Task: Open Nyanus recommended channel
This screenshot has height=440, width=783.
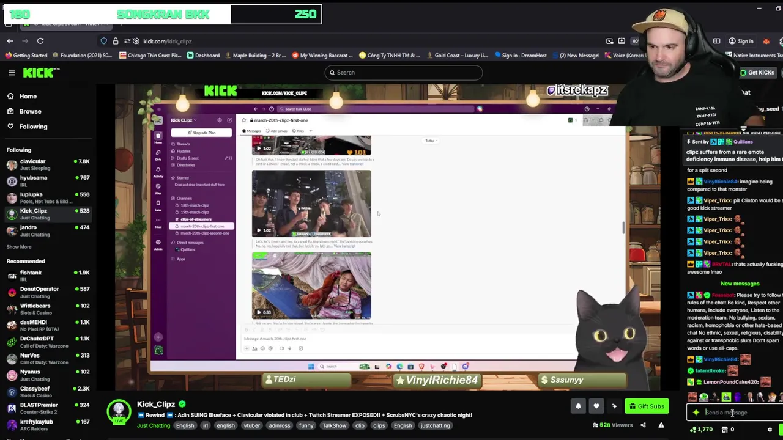Action: coord(48,375)
